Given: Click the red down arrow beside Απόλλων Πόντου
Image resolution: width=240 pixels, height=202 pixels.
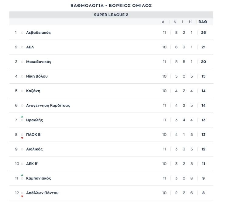Looking at the screenshot, I should click(x=22, y=196).
